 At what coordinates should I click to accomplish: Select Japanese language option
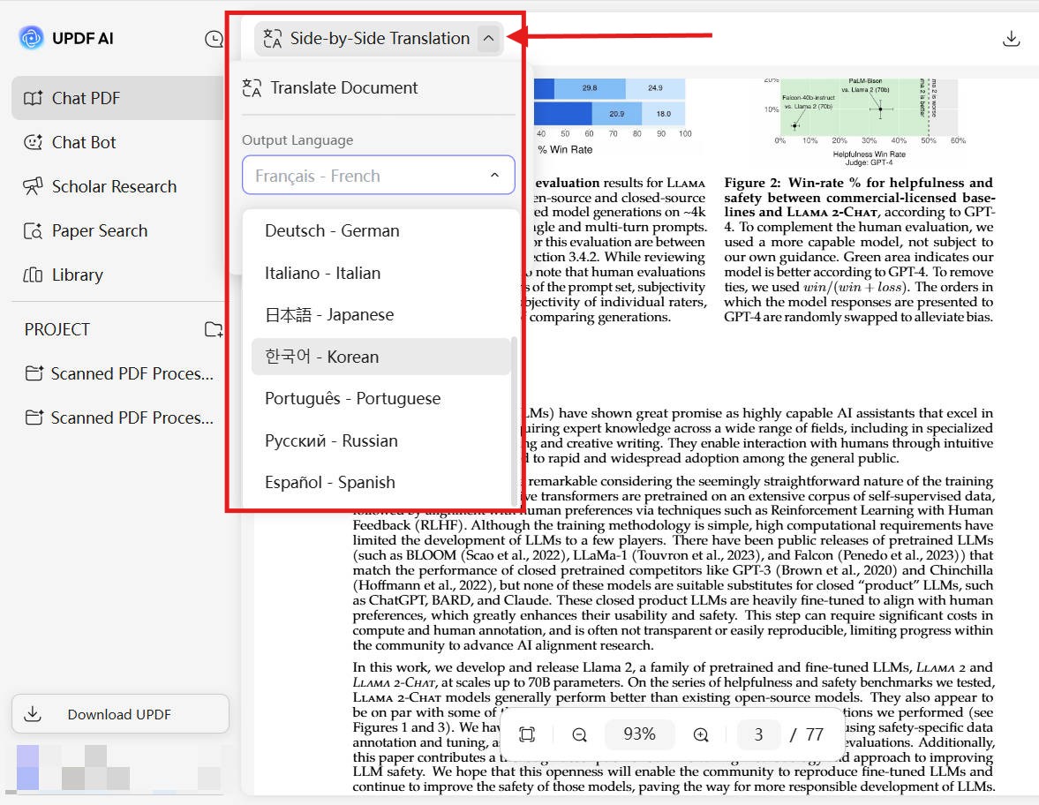pyautogui.click(x=381, y=315)
